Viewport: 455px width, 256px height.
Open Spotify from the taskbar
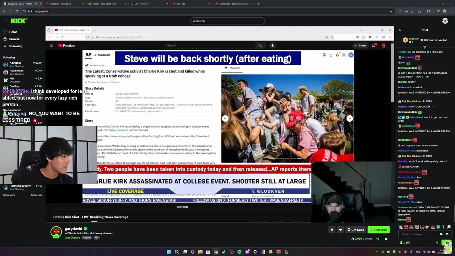tap(239, 252)
